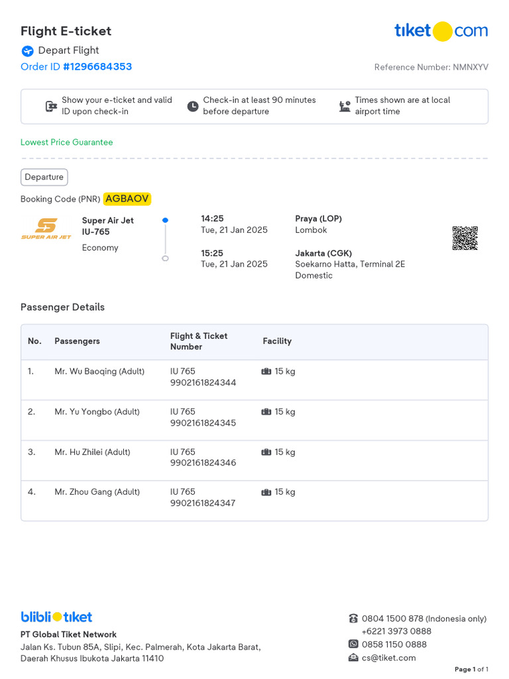Click phone number 0804 1500 878

point(392,619)
